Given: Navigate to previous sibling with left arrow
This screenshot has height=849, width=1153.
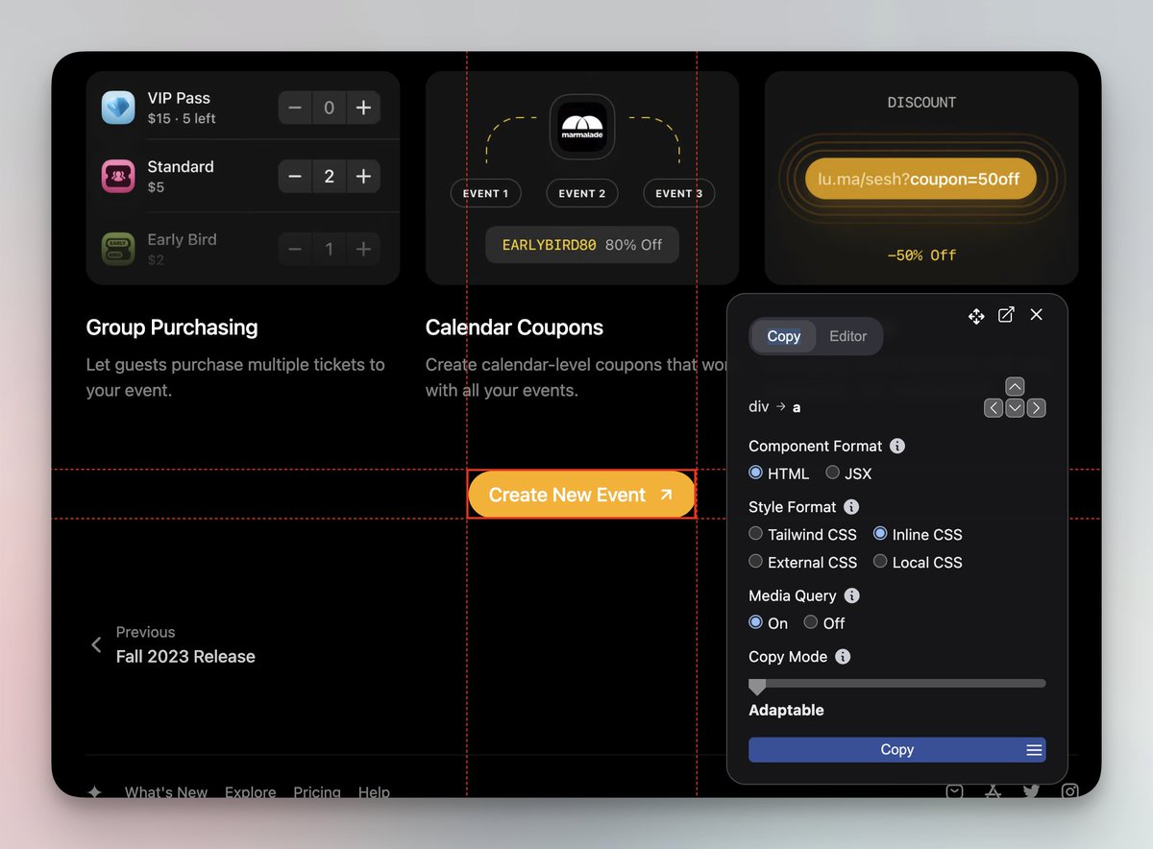Looking at the screenshot, I should [994, 408].
